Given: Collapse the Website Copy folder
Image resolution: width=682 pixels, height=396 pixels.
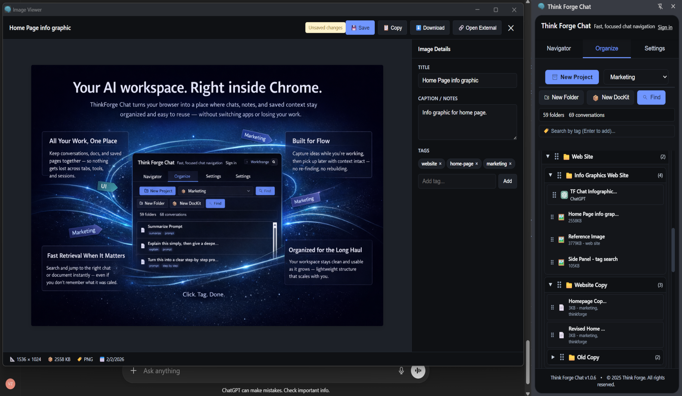Looking at the screenshot, I should [x=550, y=285].
